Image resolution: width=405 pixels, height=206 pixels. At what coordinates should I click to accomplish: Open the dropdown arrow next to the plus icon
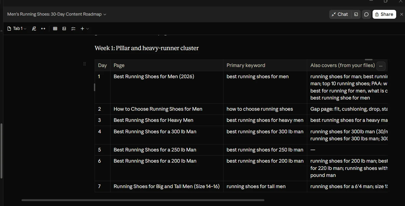tap(88, 29)
